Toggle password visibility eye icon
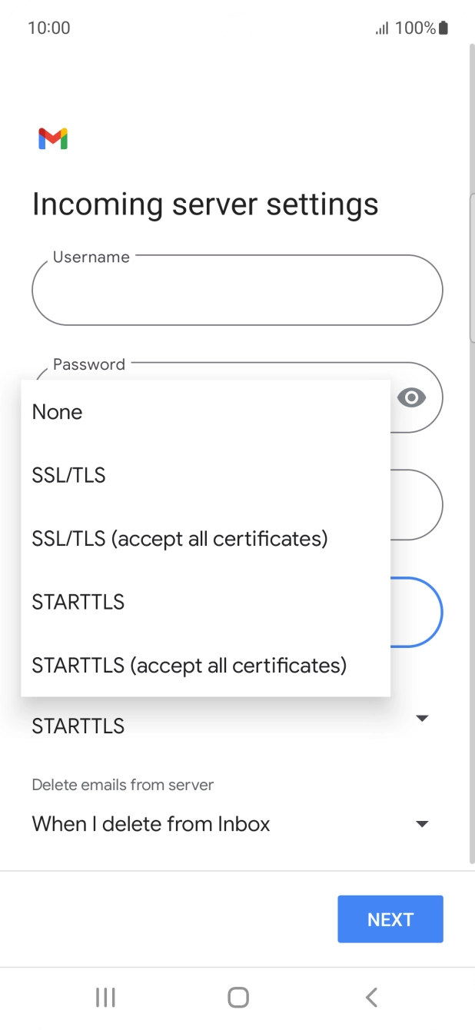 [x=411, y=397]
